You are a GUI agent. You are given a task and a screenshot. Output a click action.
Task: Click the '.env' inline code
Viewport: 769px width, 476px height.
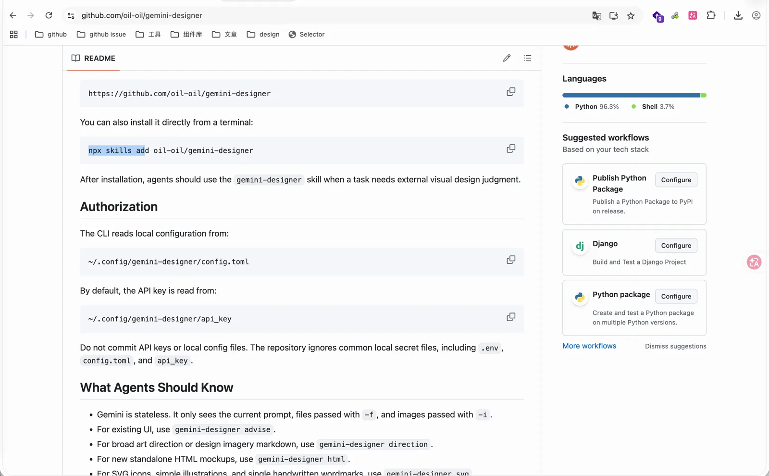(x=490, y=348)
